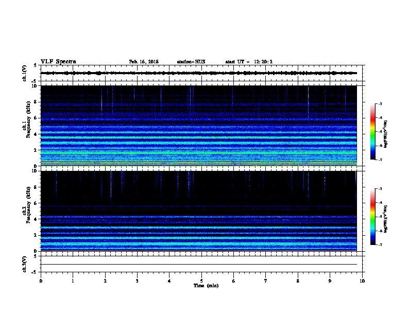Screen dimensions: 408x315
Task: Click the "2" kHz tick on ch.1 frequency axis
Action: point(36,150)
